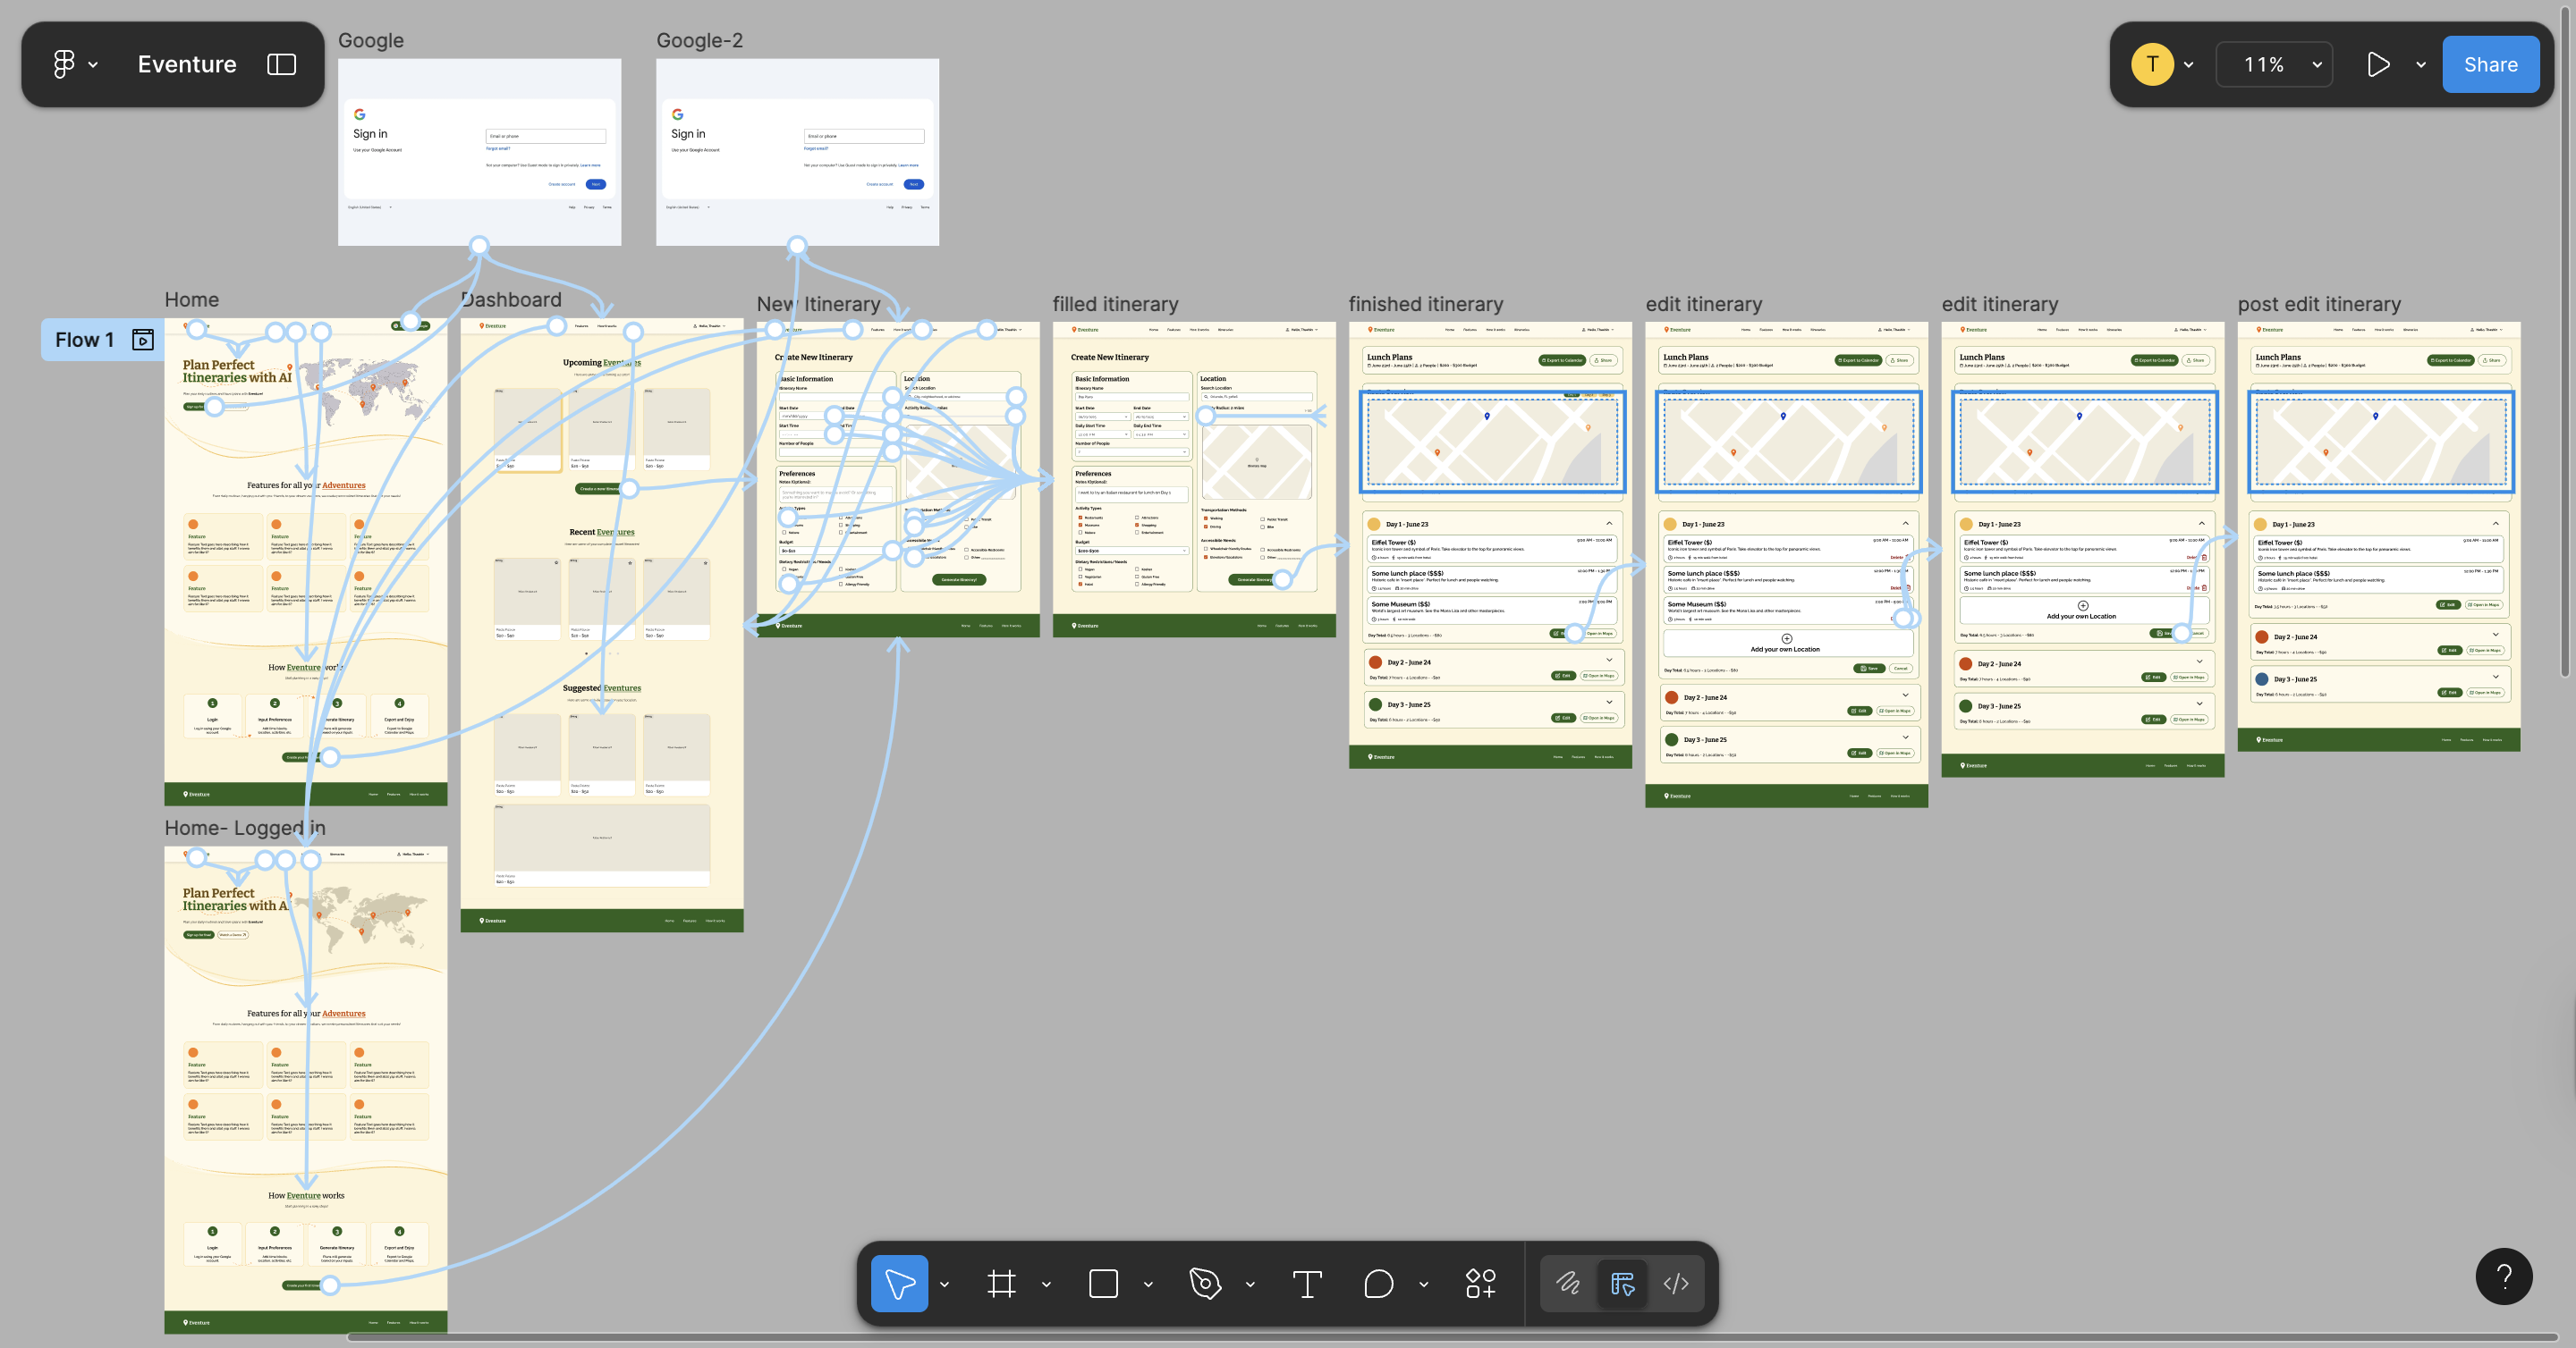The height and width of the screenshot is (1348, 2576).
Task: Select the Frame tool
Action: coord(1001,1283)
